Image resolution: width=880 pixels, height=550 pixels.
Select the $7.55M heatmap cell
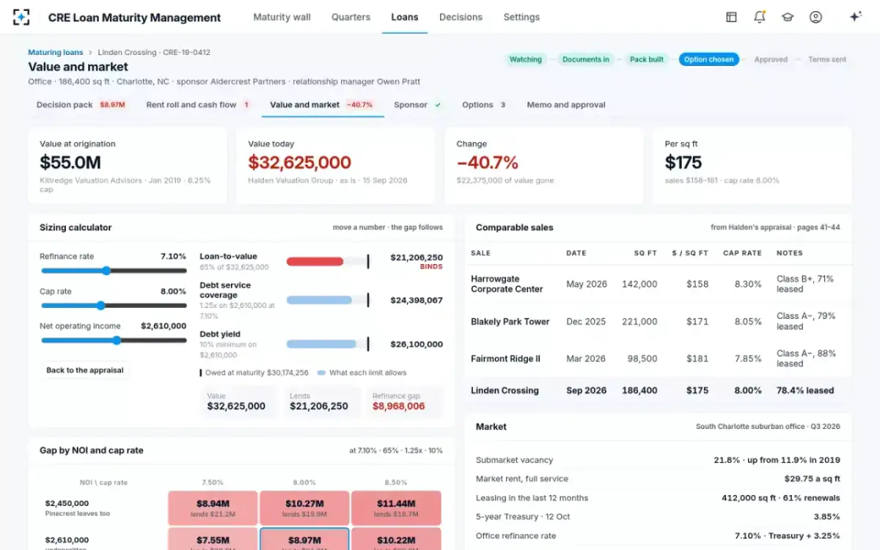(213, 538)
